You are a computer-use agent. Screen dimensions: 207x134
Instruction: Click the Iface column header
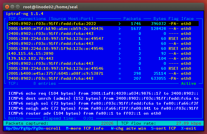(187, 19)
